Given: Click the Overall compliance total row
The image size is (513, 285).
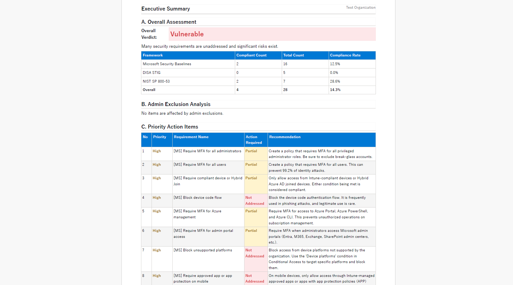Looking at the screenshot, I should coord(149,90).
